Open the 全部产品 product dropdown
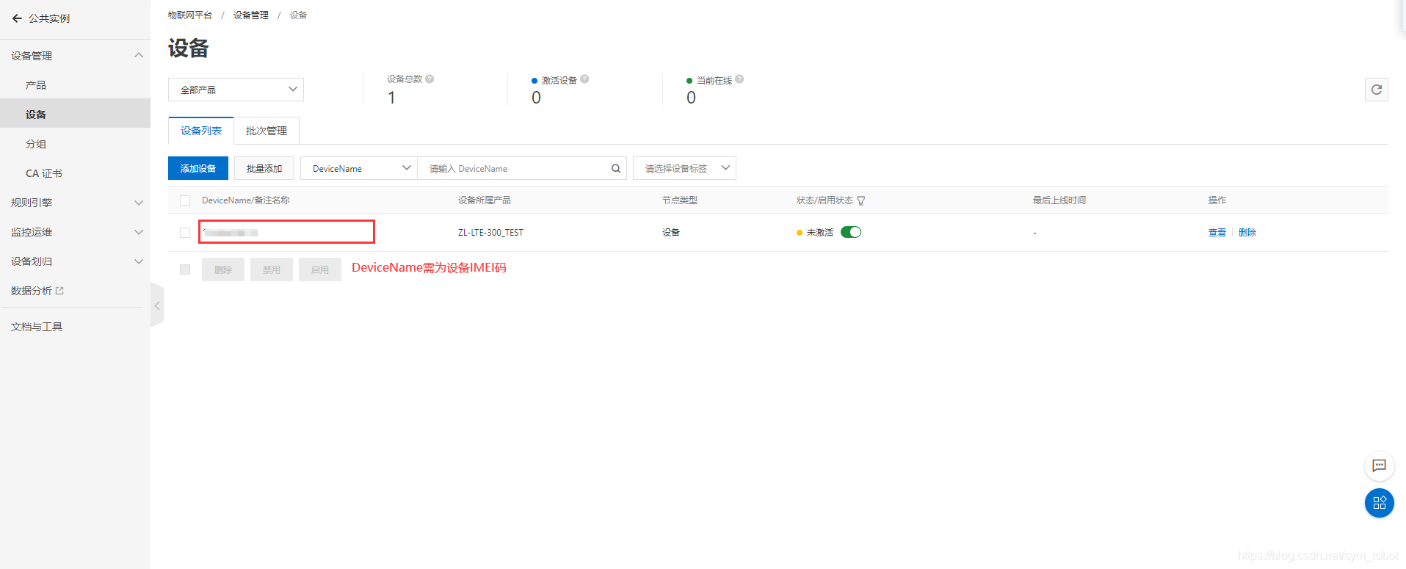This screenshot has height=569, width=1406. [x=236, y=90]
